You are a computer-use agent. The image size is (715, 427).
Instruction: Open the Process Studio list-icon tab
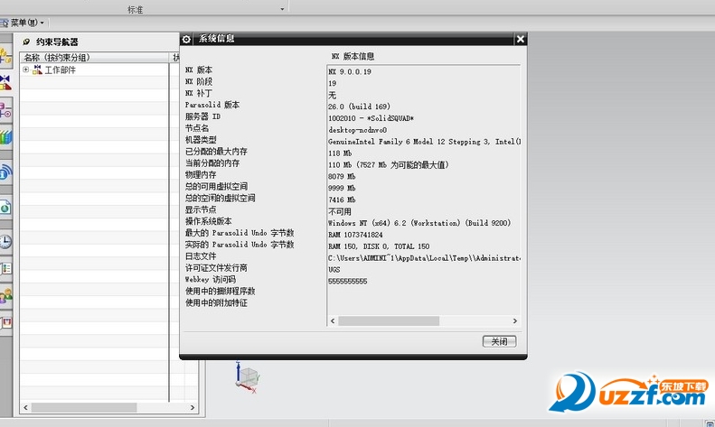point(5,269)
